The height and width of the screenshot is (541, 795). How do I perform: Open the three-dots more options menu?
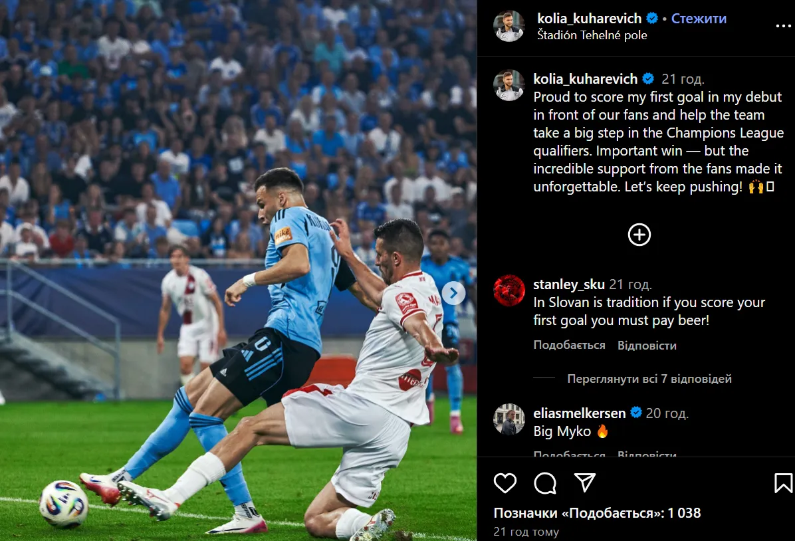pyautogui.click(x=783, y=26)
